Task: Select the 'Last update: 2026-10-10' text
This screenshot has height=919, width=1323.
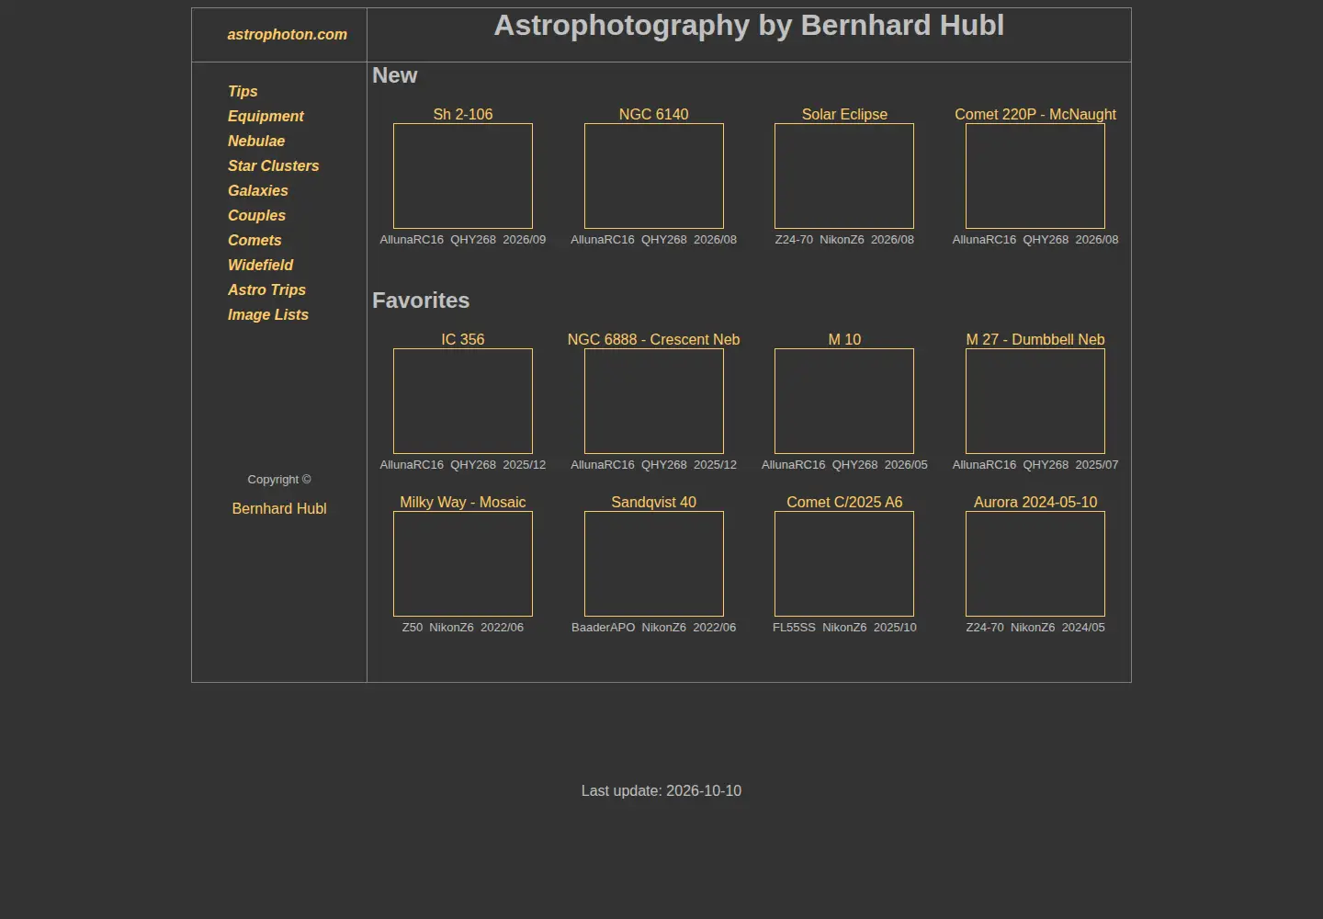Action: (x=661, y=790)
